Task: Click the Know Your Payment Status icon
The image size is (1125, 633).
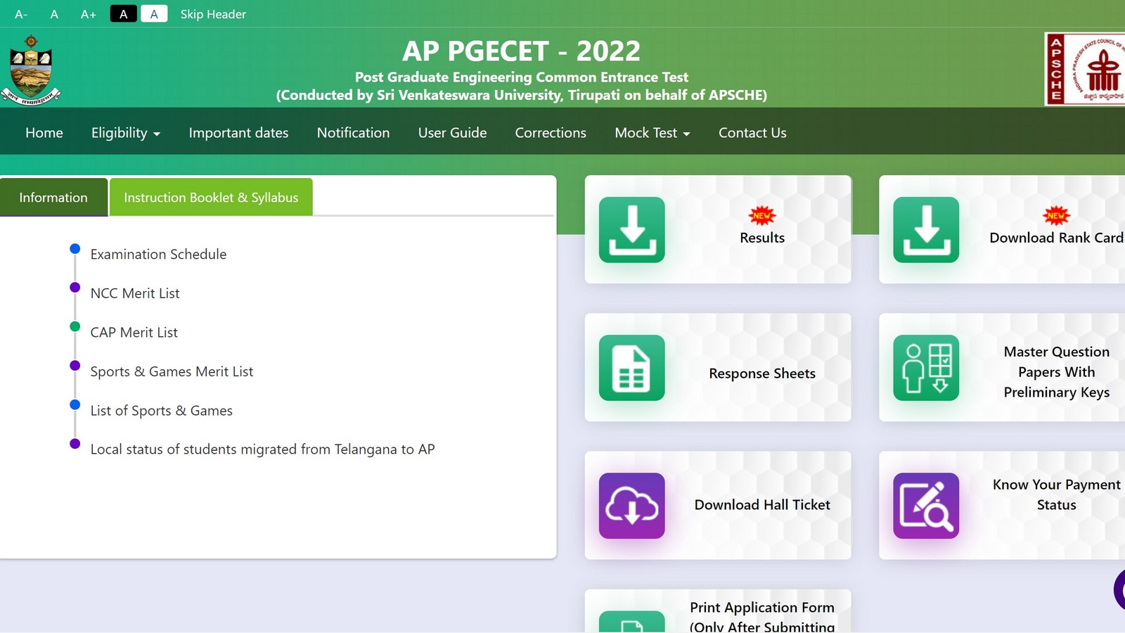Action: tap(926, 506)
